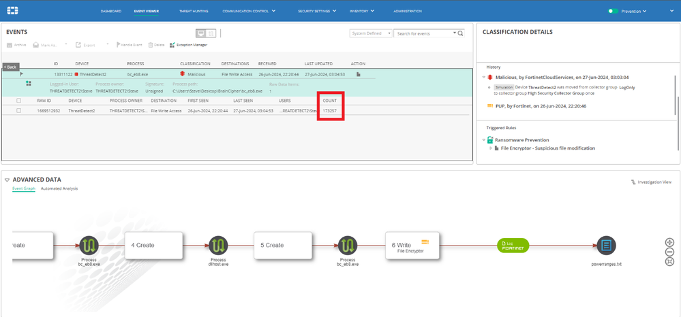This screenshot has height=317, width=681.
Task: Click the exception icon beside Logged-in User
Action: tap(29, 83)
